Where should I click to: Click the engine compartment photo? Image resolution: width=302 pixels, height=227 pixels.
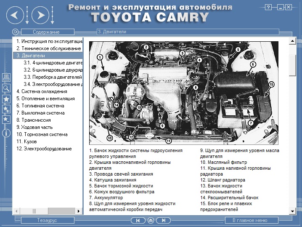tap(184, 93)
